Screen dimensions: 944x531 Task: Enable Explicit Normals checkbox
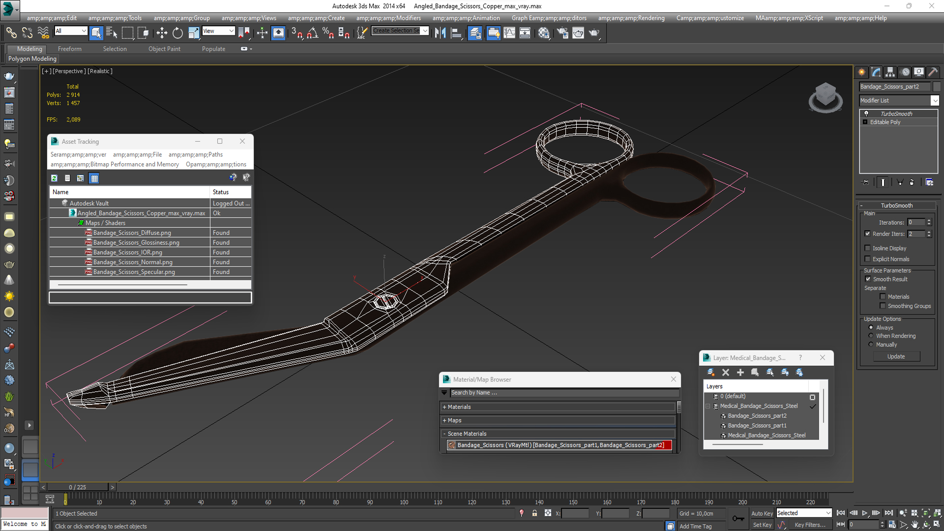point(867,259)
